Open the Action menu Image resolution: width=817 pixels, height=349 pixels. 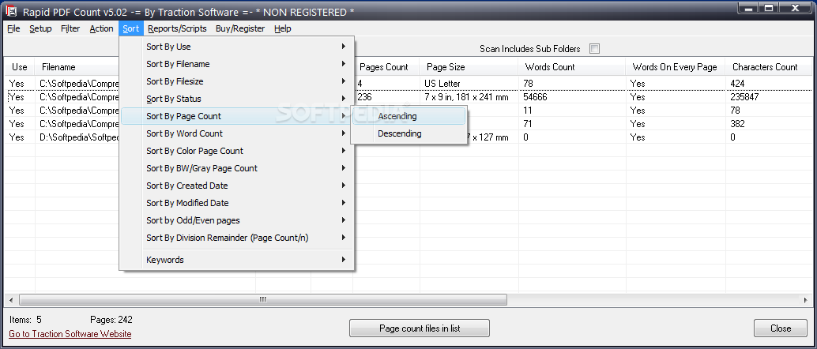[x=101, y=28]
